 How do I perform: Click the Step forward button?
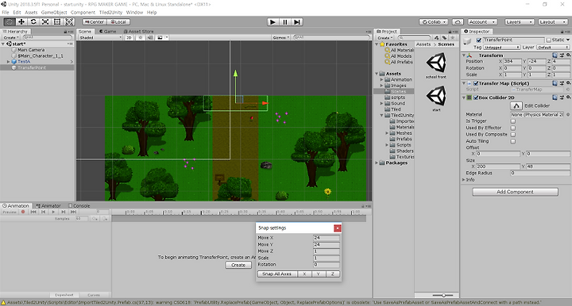[297, 22]
